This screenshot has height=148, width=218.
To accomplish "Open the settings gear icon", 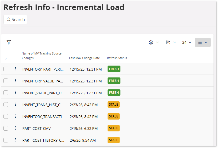I will [151, 42].
